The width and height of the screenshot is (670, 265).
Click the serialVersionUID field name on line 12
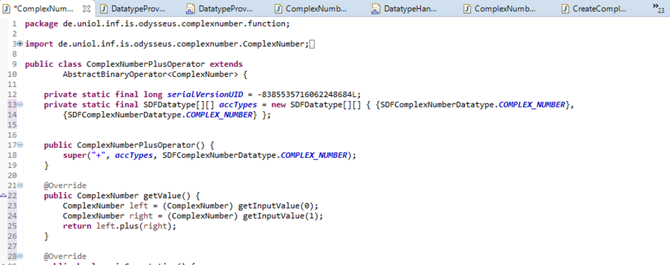click(205, 94)
